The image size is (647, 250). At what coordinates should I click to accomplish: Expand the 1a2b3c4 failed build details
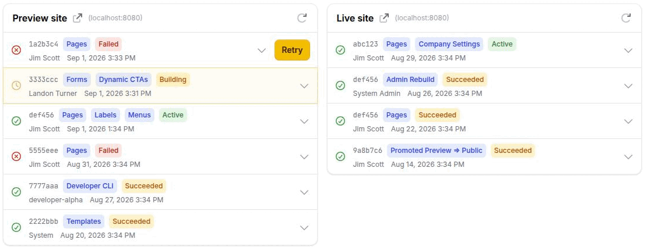point(262,50)
